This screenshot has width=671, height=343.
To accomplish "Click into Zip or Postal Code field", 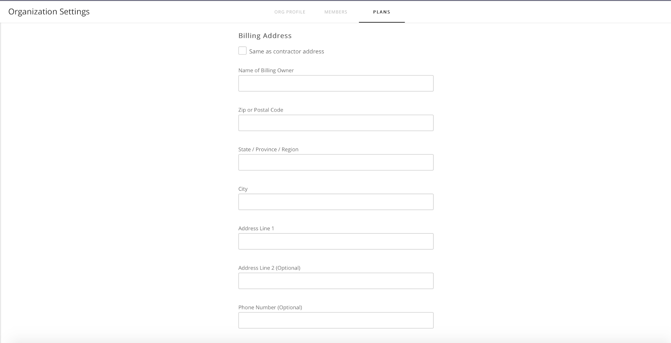I will (336, 123).
